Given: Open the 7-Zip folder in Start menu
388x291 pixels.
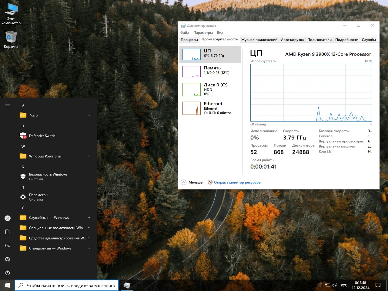Looking at the screenshot, I should coord(56,115).
